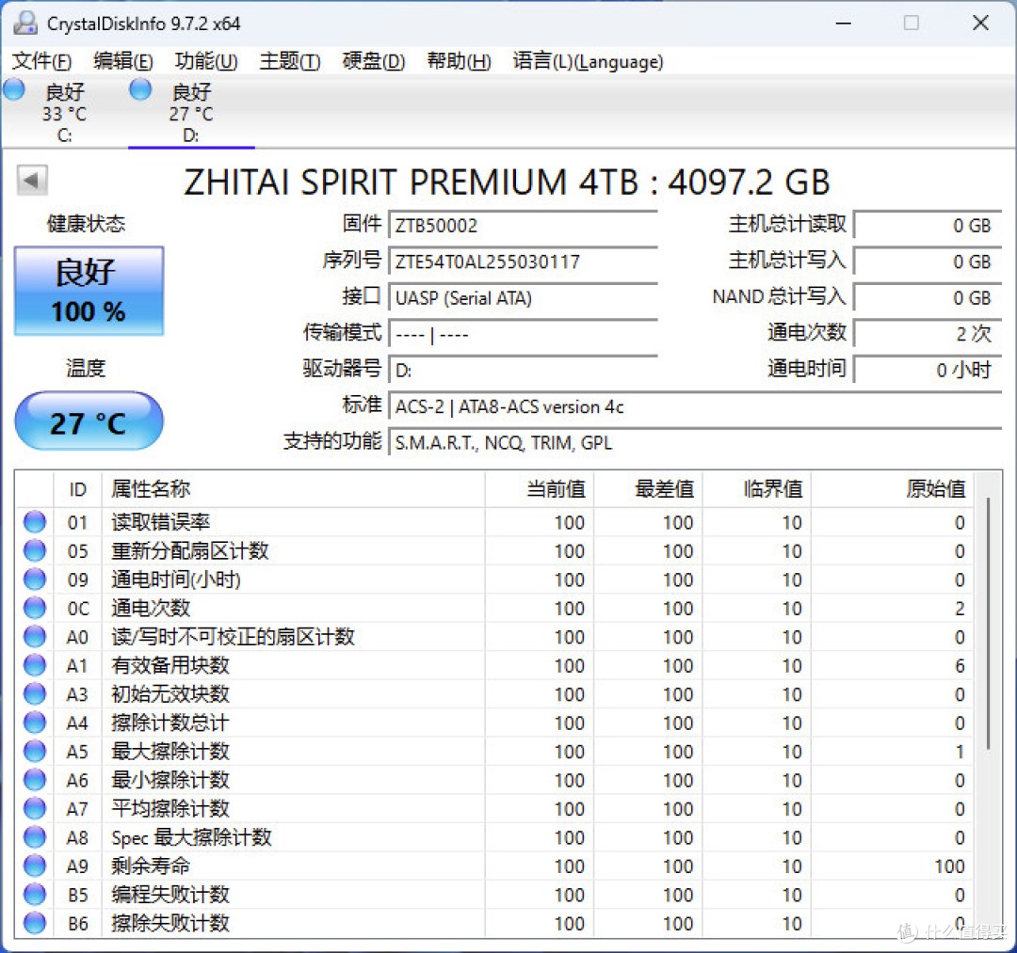
Task: Click status orb for A6 最小擦除计数
Action: pos(35,779)
